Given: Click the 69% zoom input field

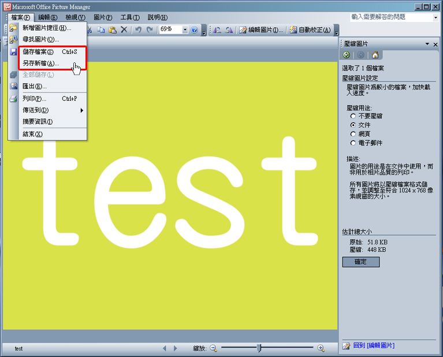Looking at the screenshot, I should pos(170,29).
